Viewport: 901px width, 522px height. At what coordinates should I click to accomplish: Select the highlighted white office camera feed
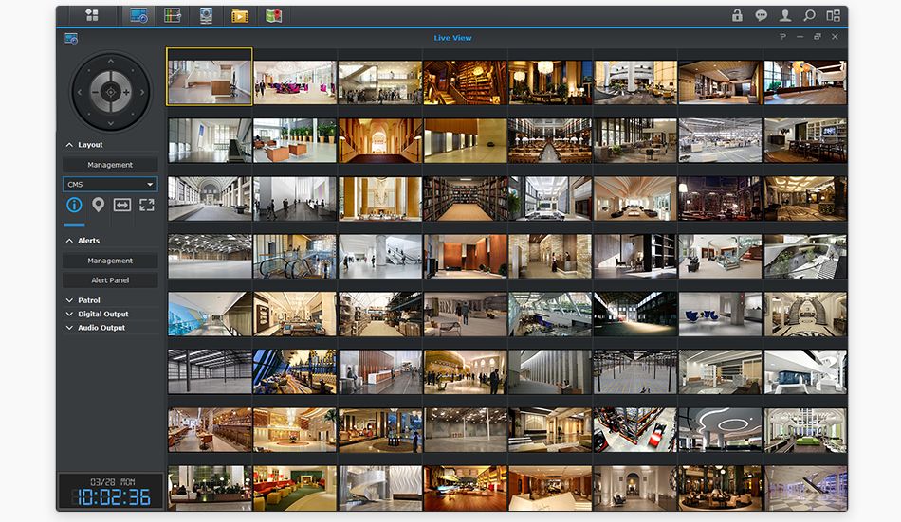[210, 77]
